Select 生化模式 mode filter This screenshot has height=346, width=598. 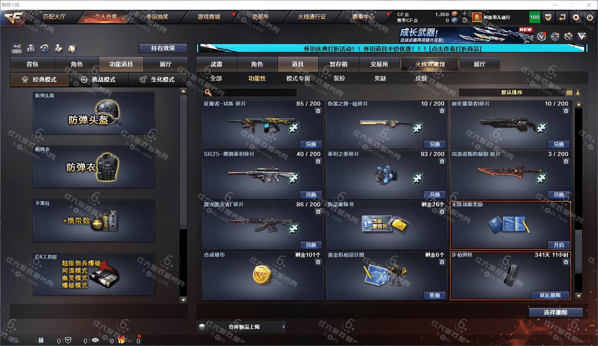(x=158, y=80)
